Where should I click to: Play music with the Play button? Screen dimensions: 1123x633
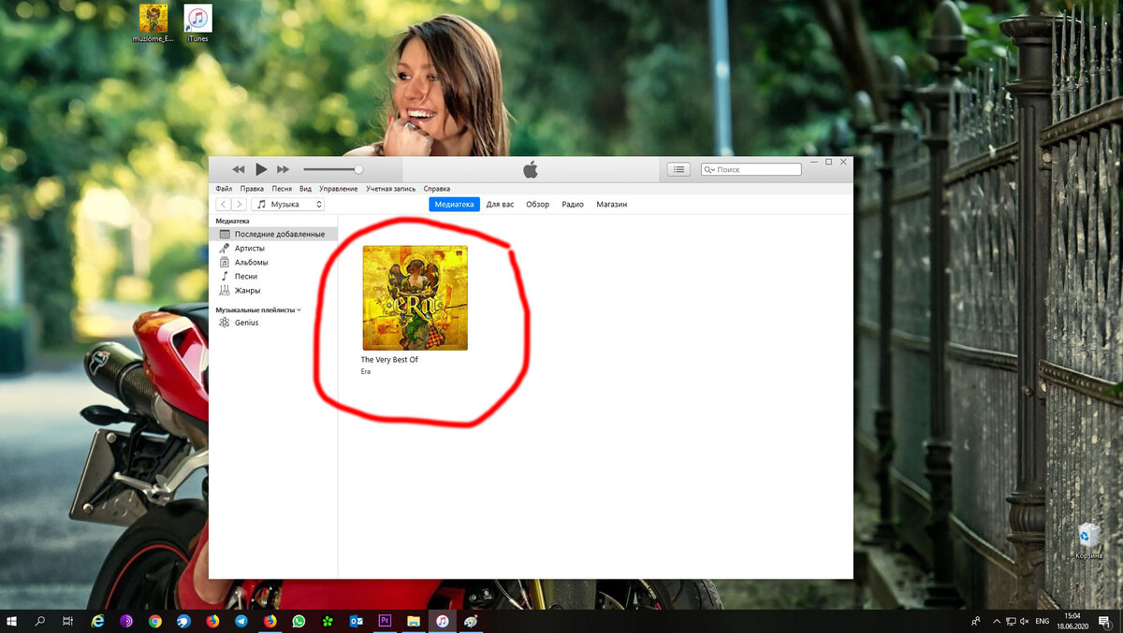(x=261, y=169)
